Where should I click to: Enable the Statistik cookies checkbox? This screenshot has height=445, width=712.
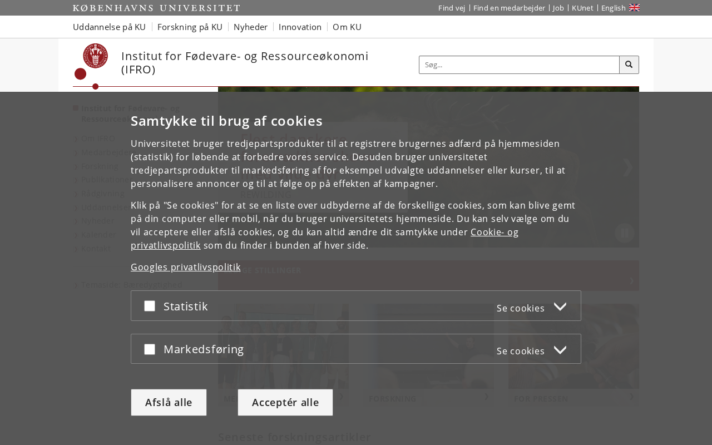[150, 306]
